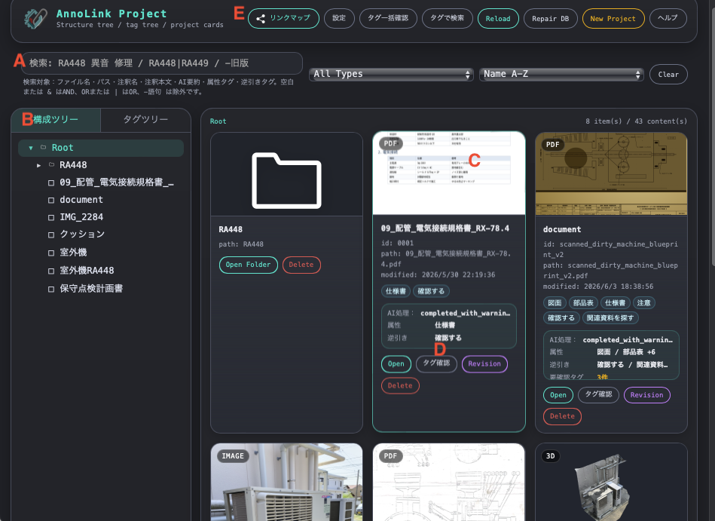Delete the 09_配管 RX-78.4 card
Viewport: 715px width, 521px height.
[x=400, y=386]
